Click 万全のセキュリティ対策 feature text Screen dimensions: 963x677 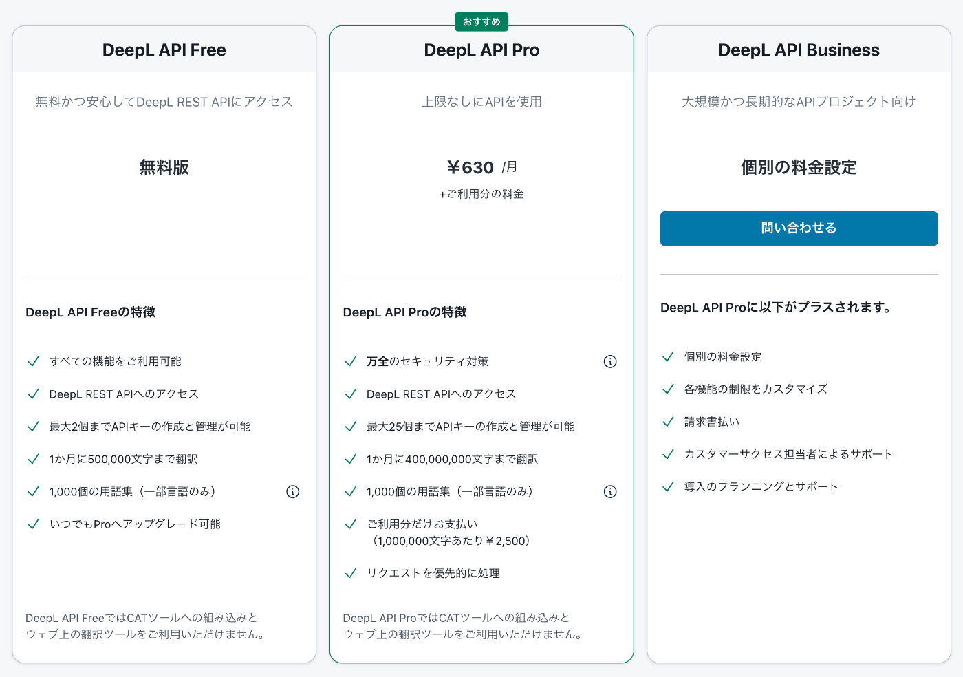[427, 361]
